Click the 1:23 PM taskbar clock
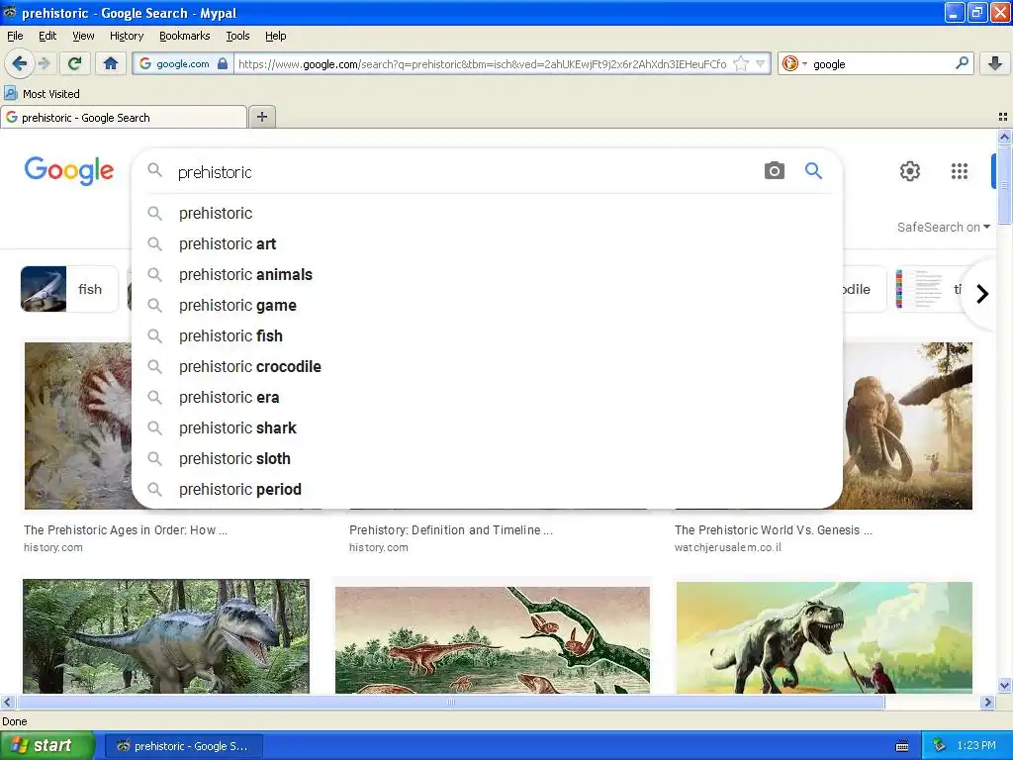Image resolution: width=1013 pixels, height=760 pixels. [x=976, y=746]
